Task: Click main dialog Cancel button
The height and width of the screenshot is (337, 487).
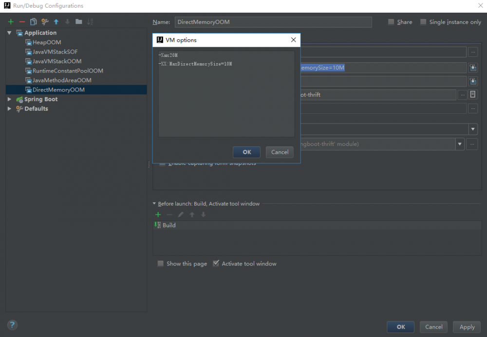Action: coord(433,327)
